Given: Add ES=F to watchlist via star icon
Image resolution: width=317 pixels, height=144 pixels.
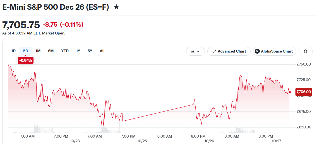Looking at the screenshot, I should tap(116, 7).
